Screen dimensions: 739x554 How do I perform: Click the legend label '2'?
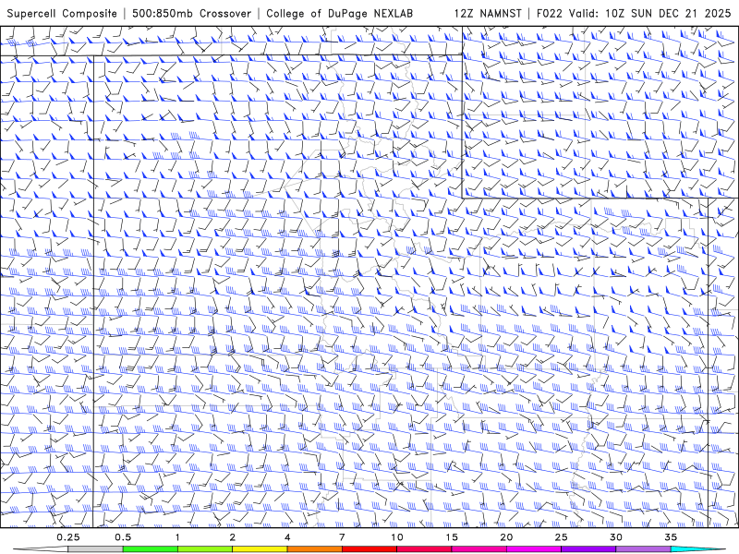coord(233,537)
